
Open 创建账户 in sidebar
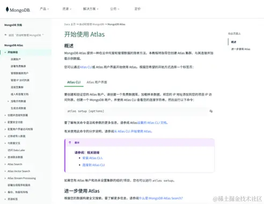click(16, 59)
